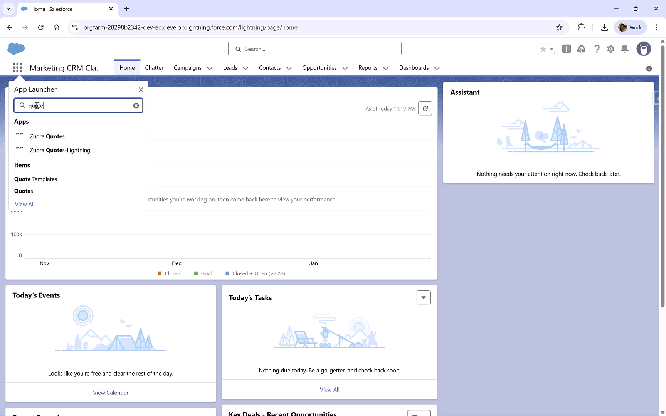Click View All in the App Launcher

click(x=24, y=204)
